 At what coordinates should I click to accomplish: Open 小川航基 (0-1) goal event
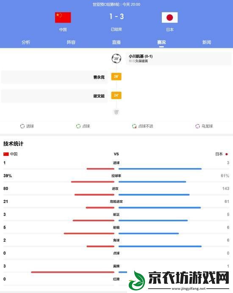[x=179, y=58]
